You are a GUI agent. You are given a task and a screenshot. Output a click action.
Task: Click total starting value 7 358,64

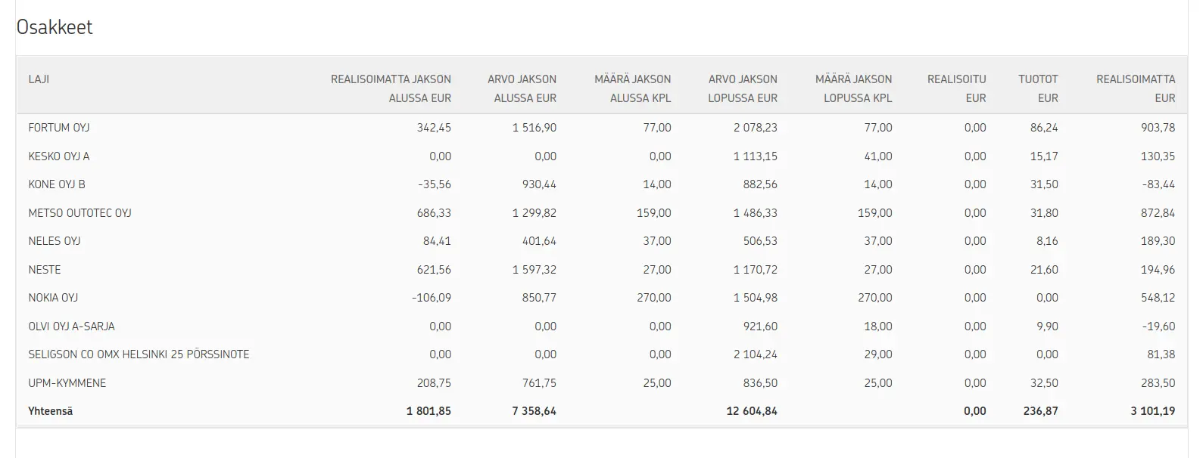534,411
